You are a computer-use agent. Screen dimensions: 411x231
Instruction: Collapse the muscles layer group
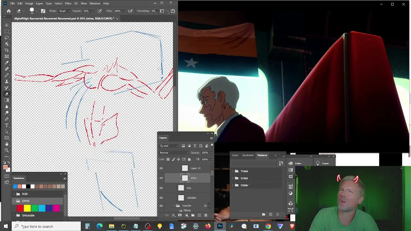pos(174,206)
